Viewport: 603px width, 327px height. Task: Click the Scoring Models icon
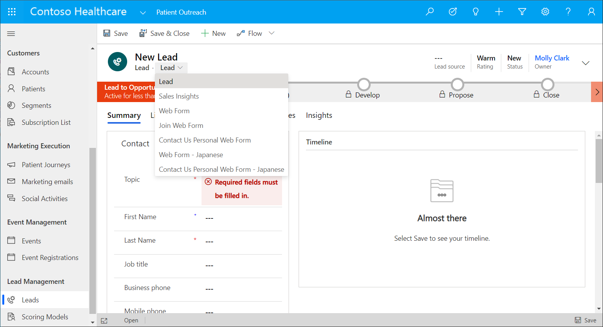point(12,317)
